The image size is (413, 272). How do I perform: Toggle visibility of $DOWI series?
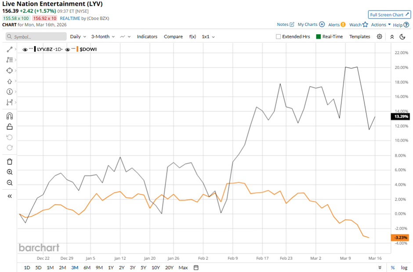(68, 50)
